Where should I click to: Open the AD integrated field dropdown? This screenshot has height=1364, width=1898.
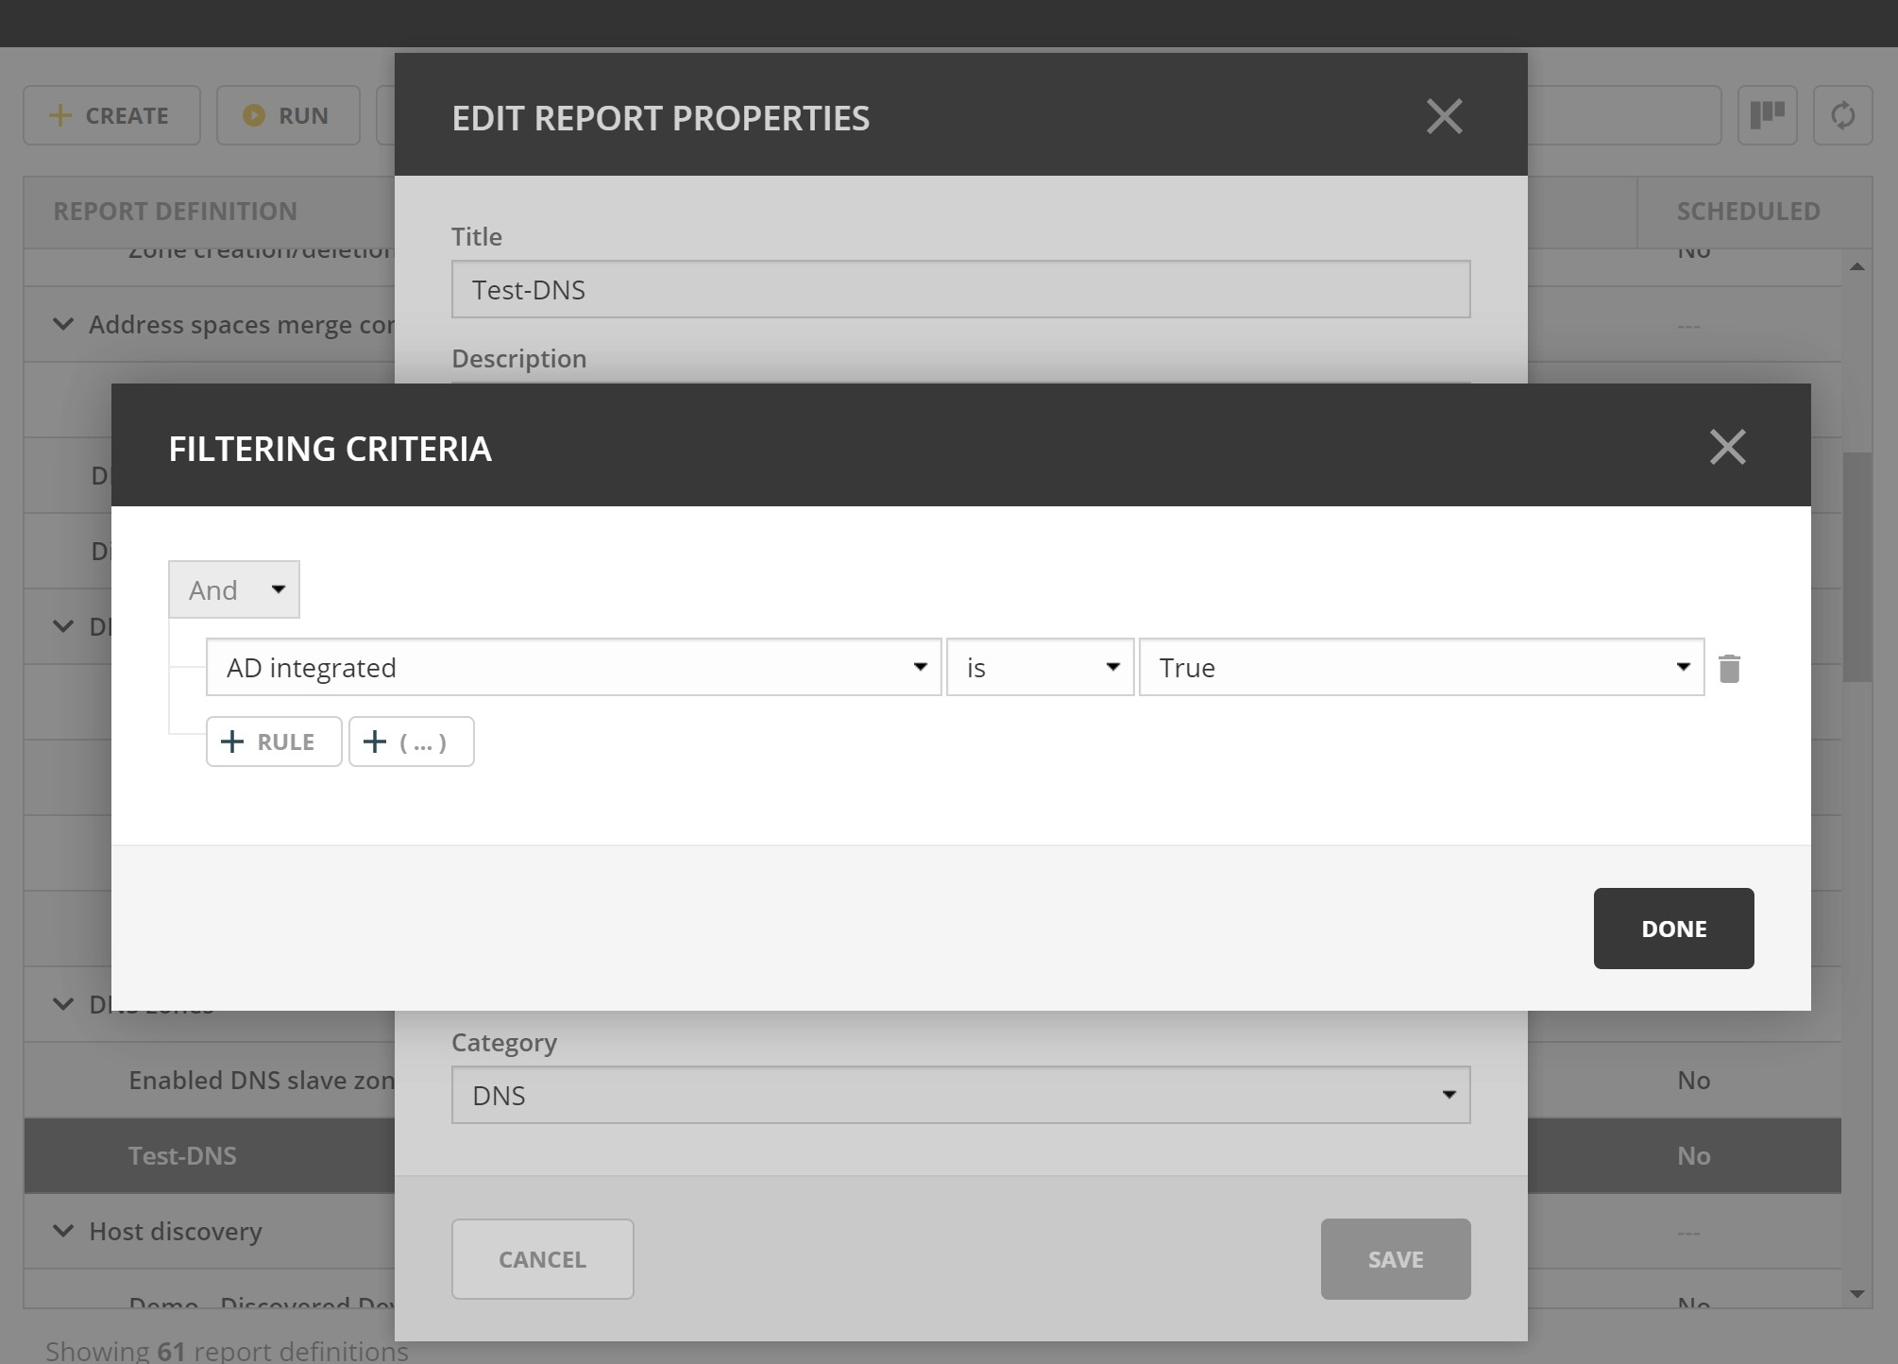[573, 668]
